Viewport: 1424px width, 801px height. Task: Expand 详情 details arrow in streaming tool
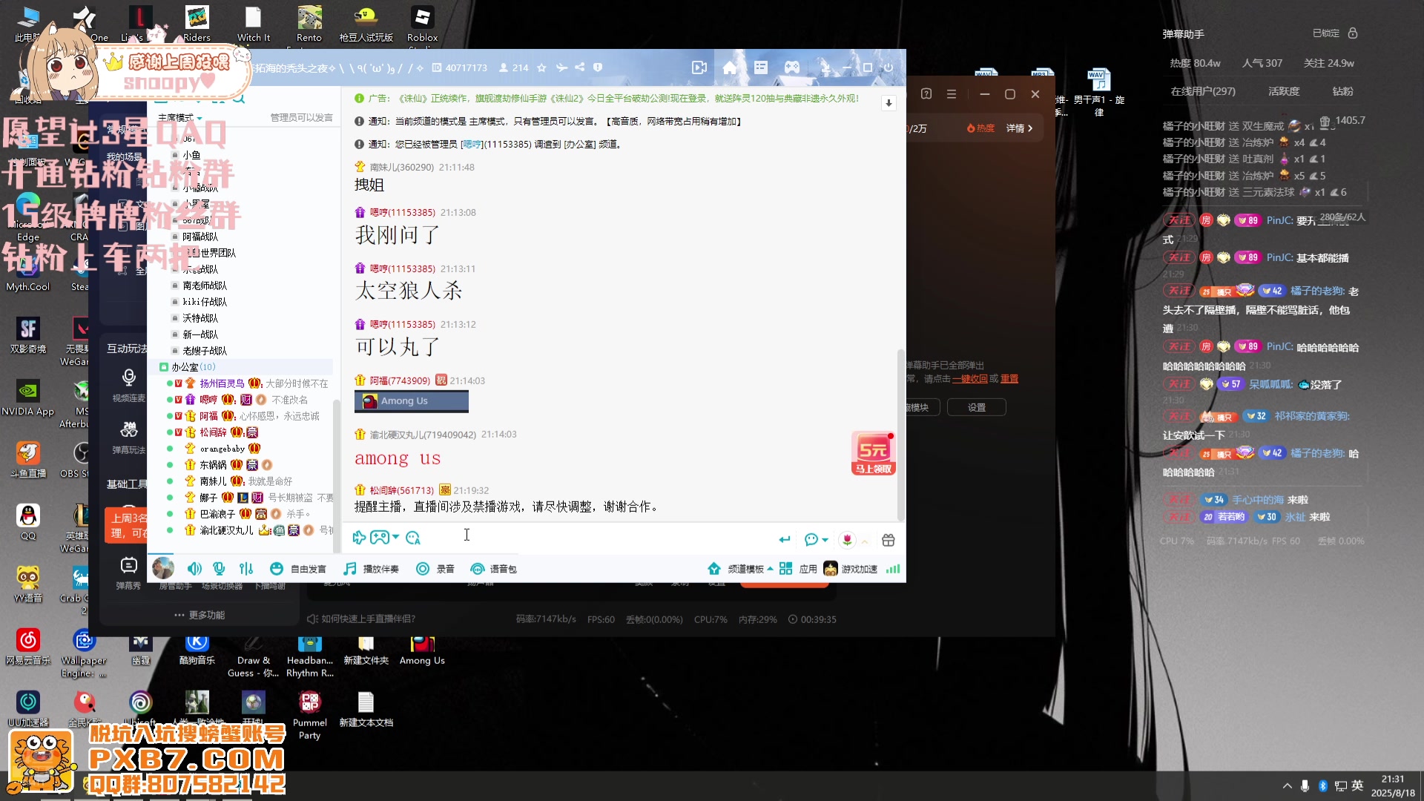click(x=1020, y=128)
